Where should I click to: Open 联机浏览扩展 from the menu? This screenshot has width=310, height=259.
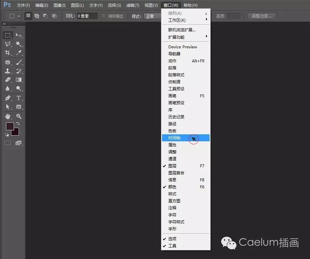pyautogui.click(x=182, y=30)
